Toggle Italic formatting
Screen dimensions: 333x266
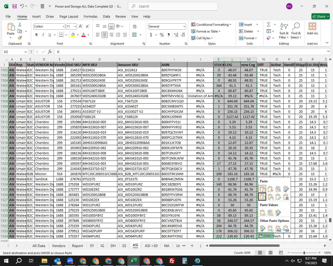point(43,35)
